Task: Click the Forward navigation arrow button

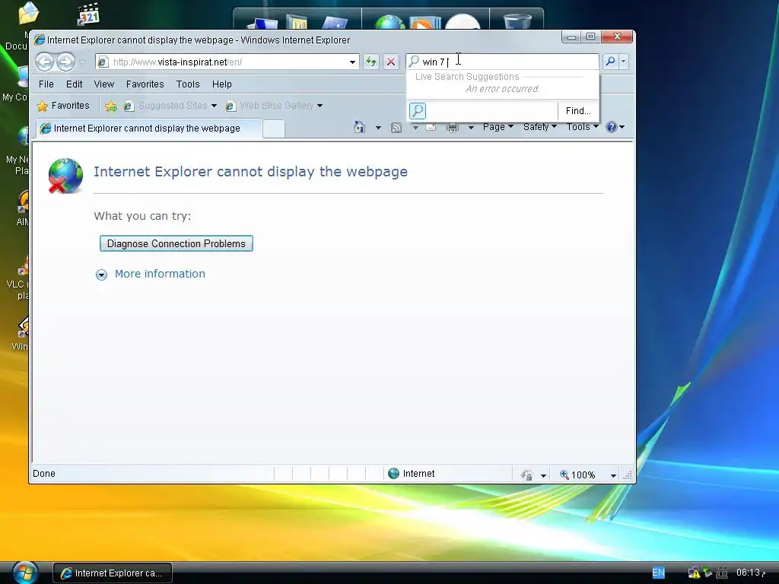Action: tap(65, 62)
